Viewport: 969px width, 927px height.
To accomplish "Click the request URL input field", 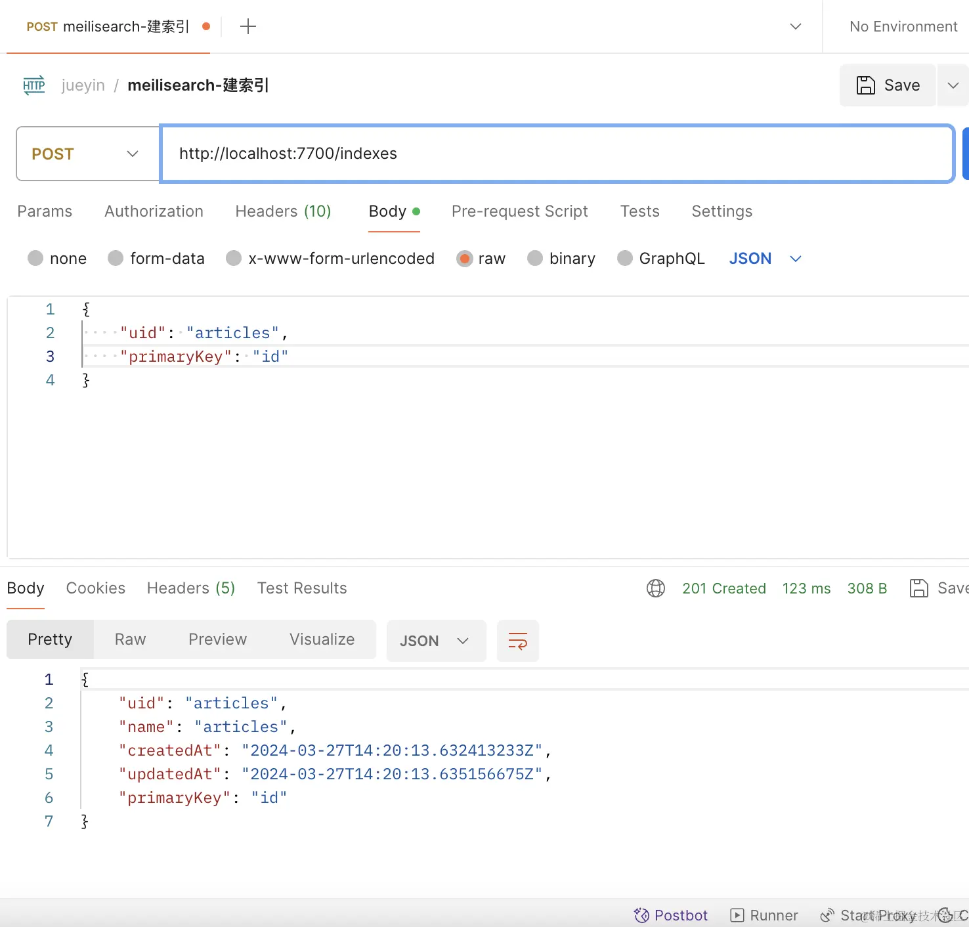I will pos(557,154).
